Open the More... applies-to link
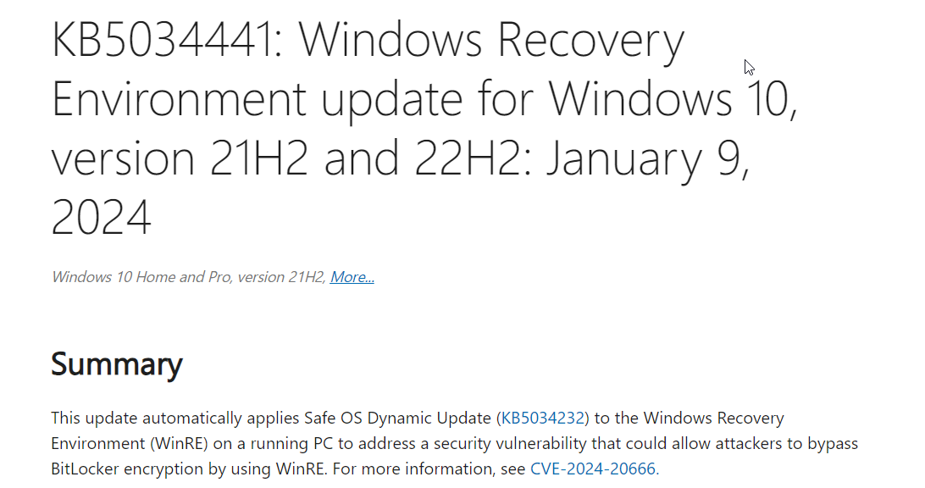 [352, 277]
